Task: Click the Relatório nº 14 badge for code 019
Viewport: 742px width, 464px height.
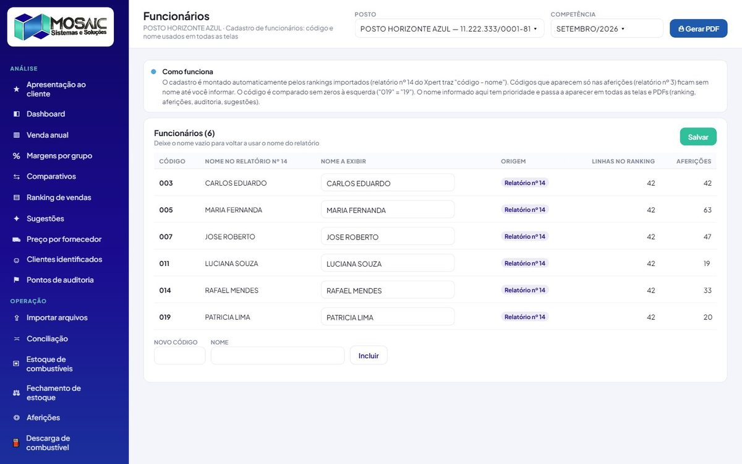Action: coord(525,317)
